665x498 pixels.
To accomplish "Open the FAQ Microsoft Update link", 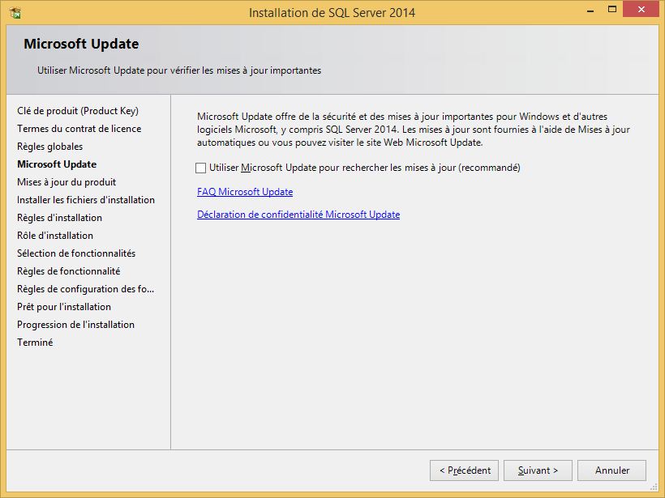I will (245, 192).
